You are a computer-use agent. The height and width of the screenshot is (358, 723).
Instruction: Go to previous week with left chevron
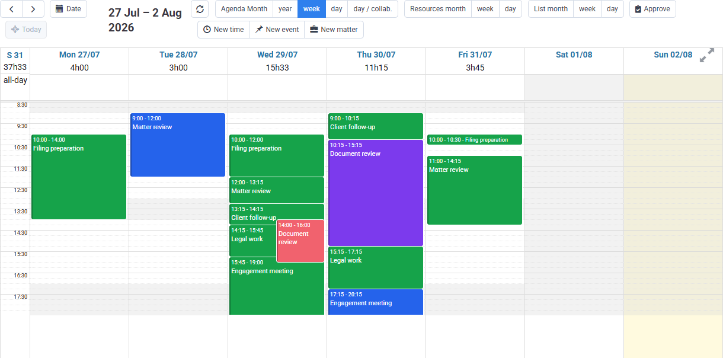click(11, 9)
